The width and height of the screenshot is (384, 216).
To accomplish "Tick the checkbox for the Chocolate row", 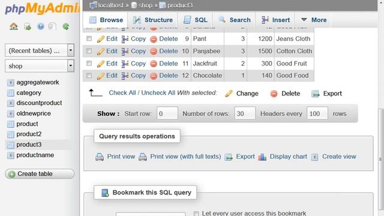I will tap(89, 76).
